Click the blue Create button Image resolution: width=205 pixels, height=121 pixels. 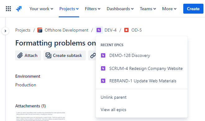coord(193,9)
